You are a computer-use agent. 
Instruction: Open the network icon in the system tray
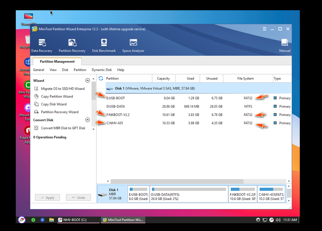click(265, 220)
